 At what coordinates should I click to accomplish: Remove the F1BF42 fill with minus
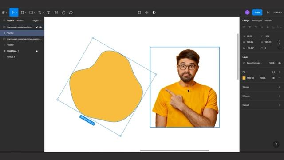280,78
